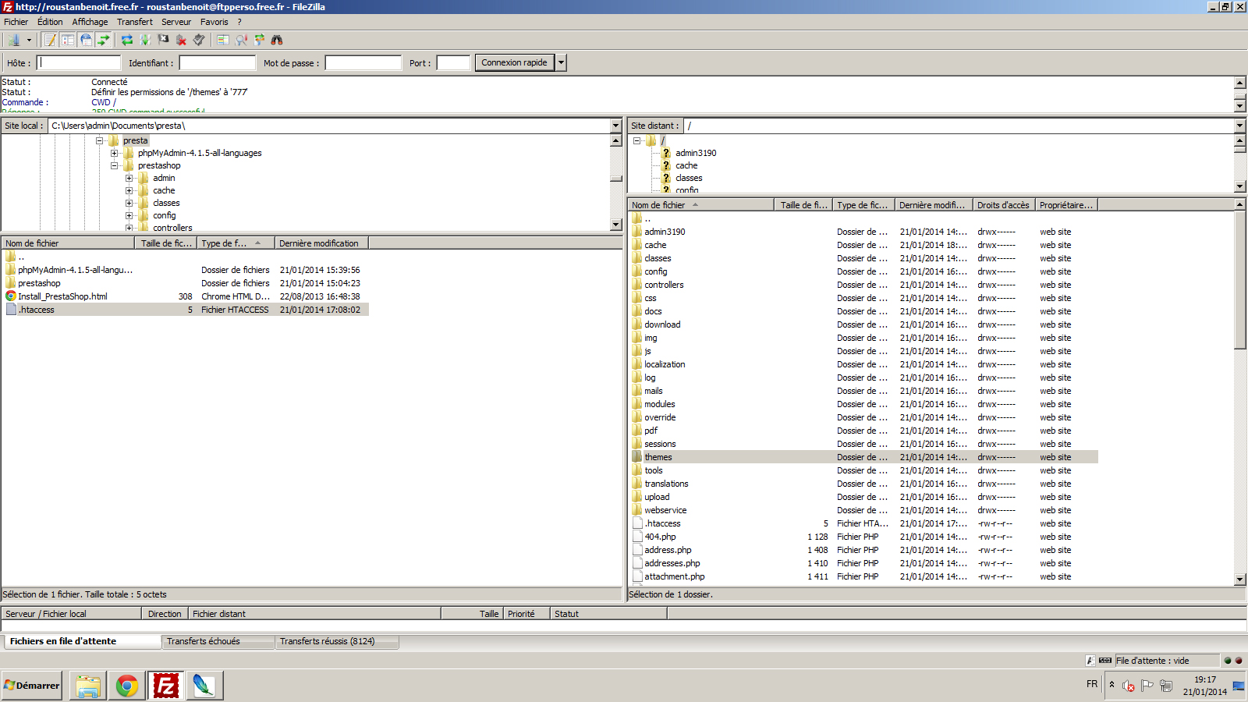
Task: Collapse the prestashop folder tree node
Action: (x=115, y=165)
